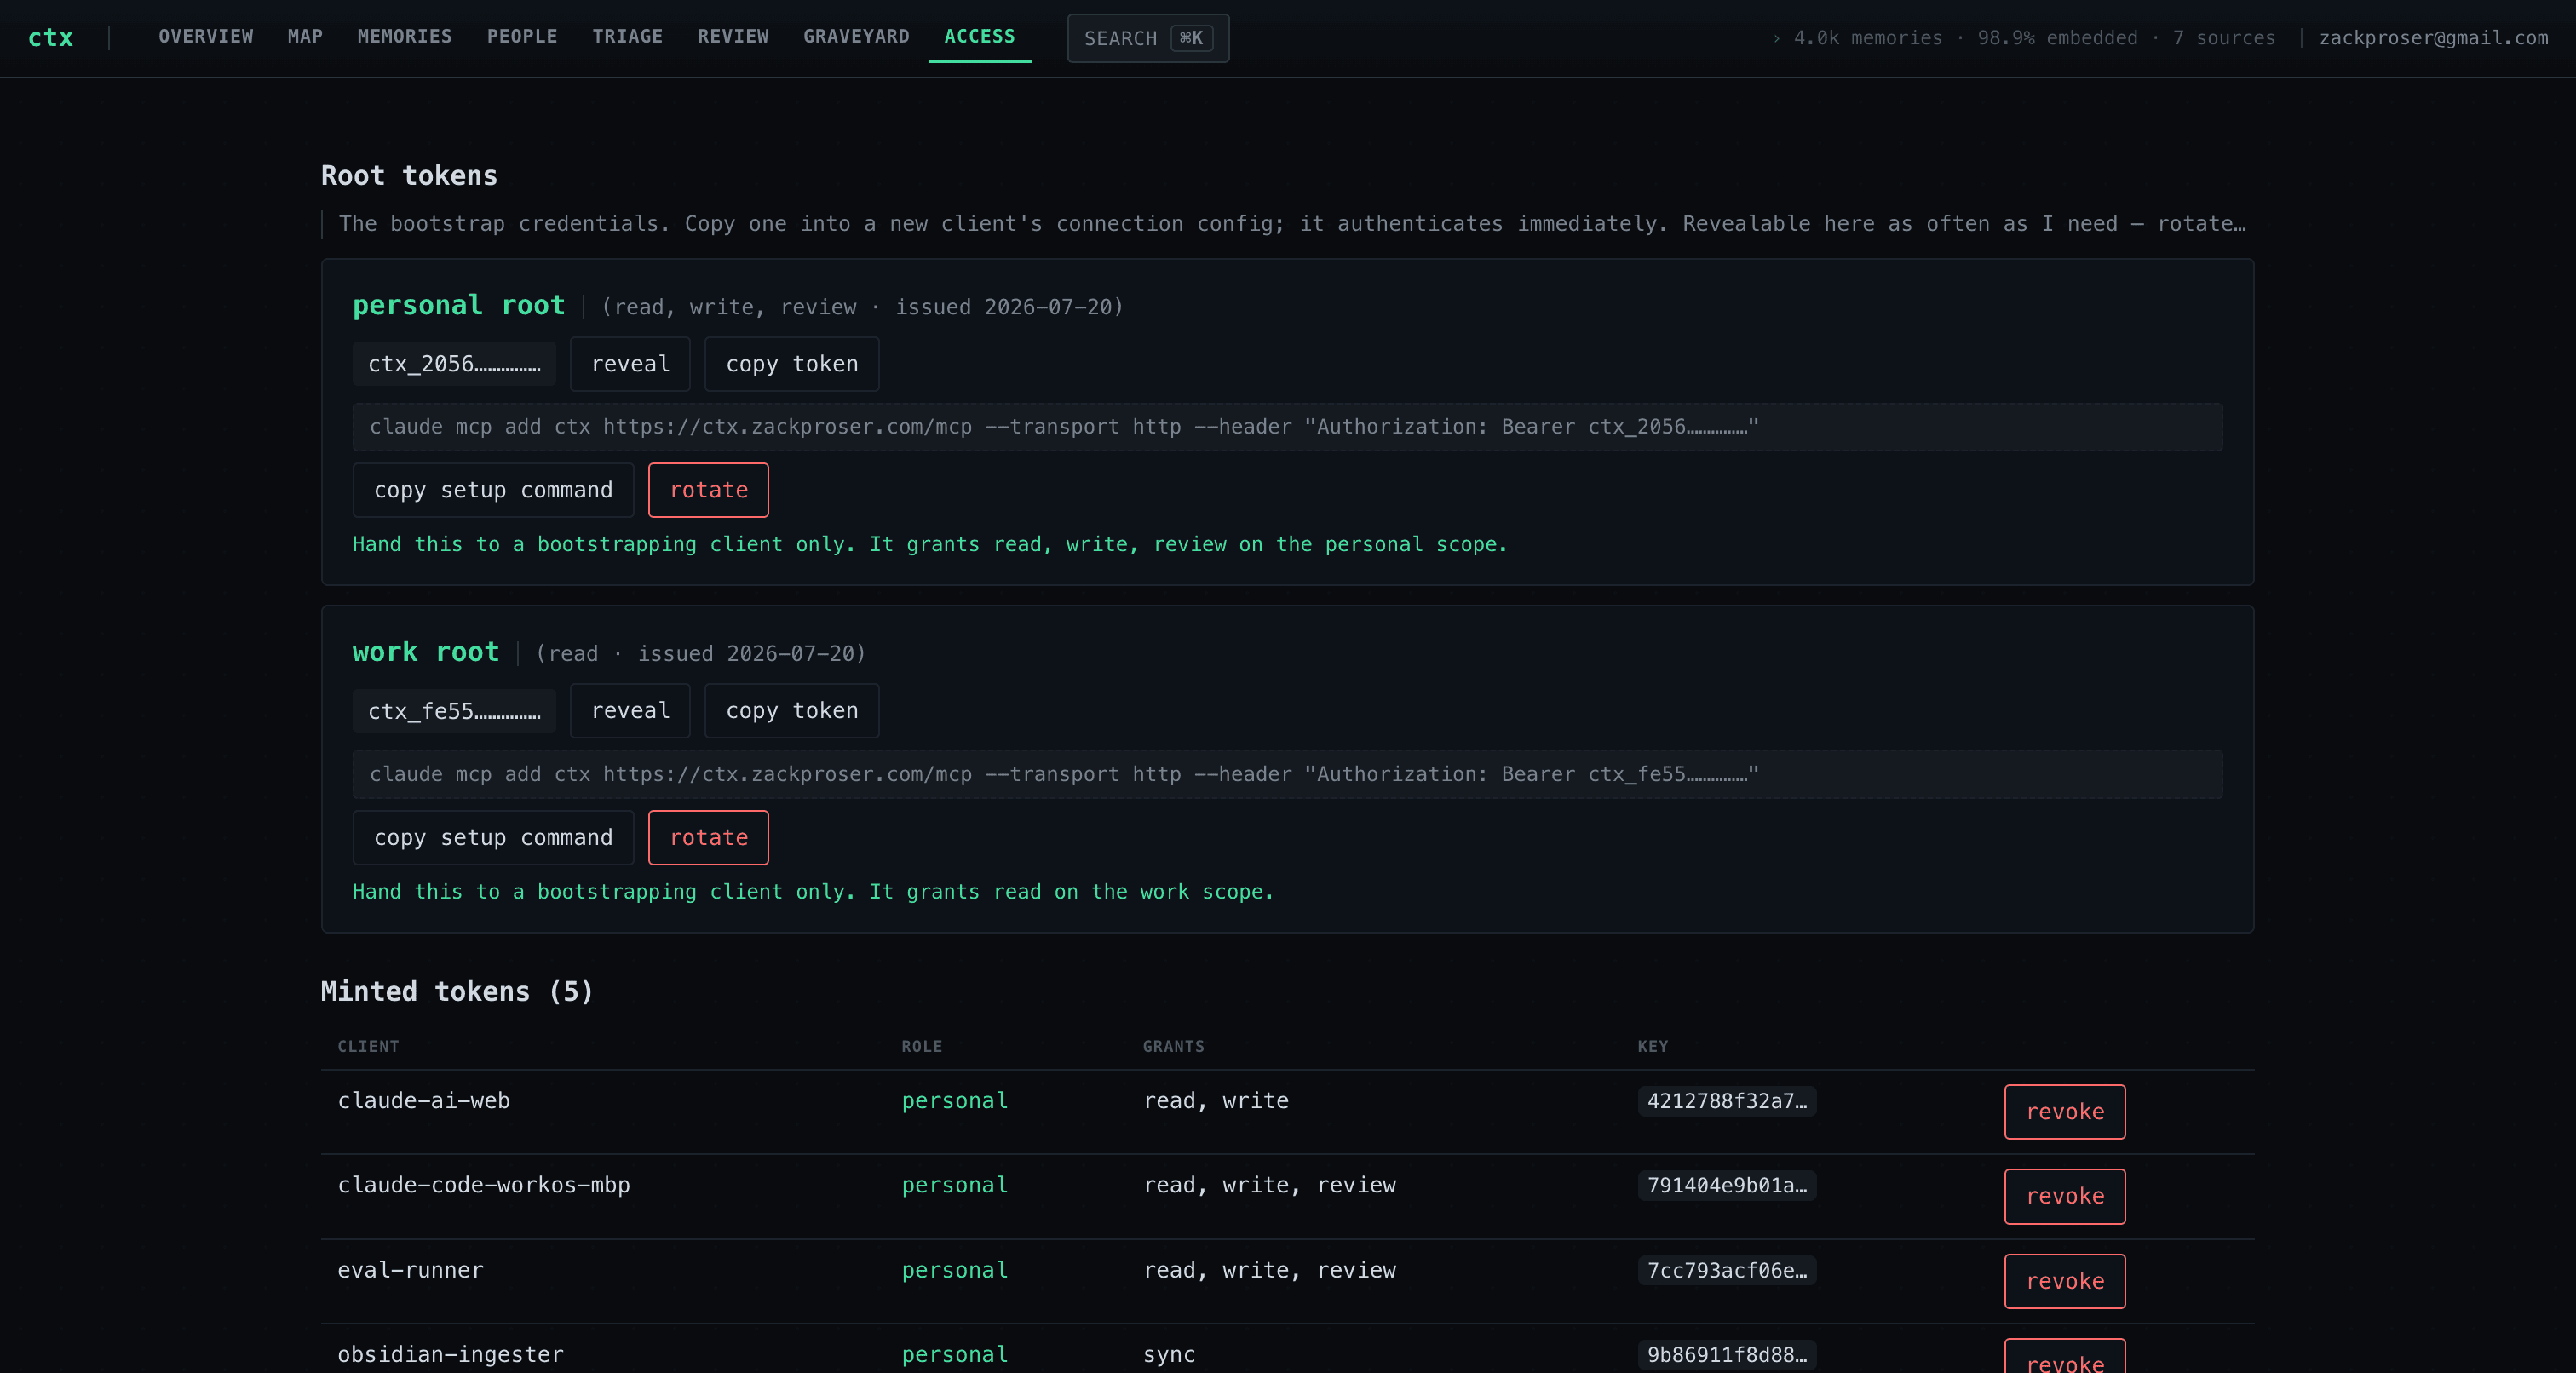Copy setup command for personal root

(x=493, y=490)
